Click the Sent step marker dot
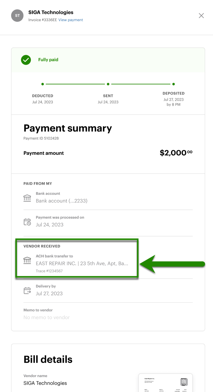Viewport: 213px width, 392px height. tap(108, 84)
